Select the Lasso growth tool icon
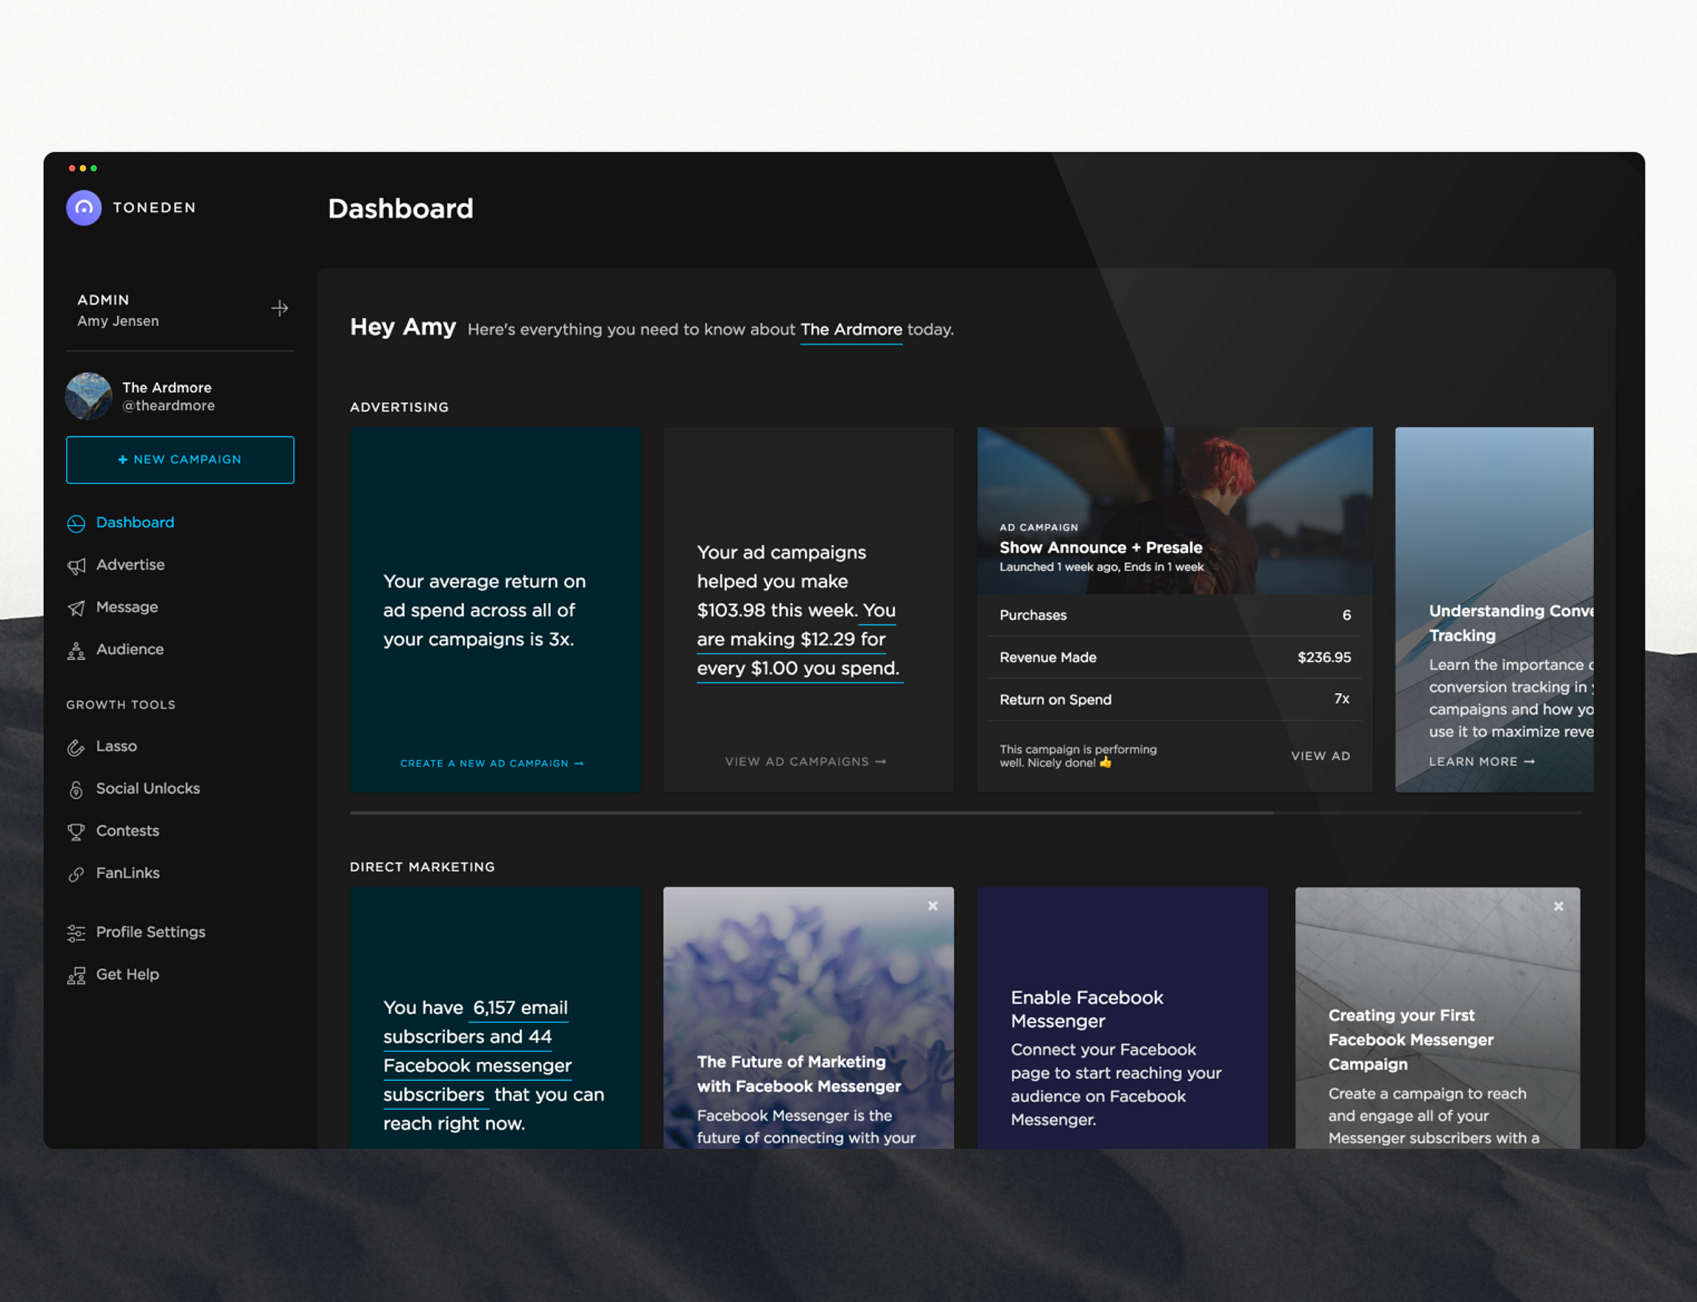Screen dimensions: 1697x1302 tap(76, 747)
